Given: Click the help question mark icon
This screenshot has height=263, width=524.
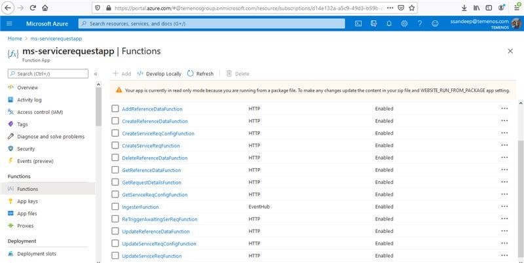Looking at the screenshot, I should [x=419, y=24].
